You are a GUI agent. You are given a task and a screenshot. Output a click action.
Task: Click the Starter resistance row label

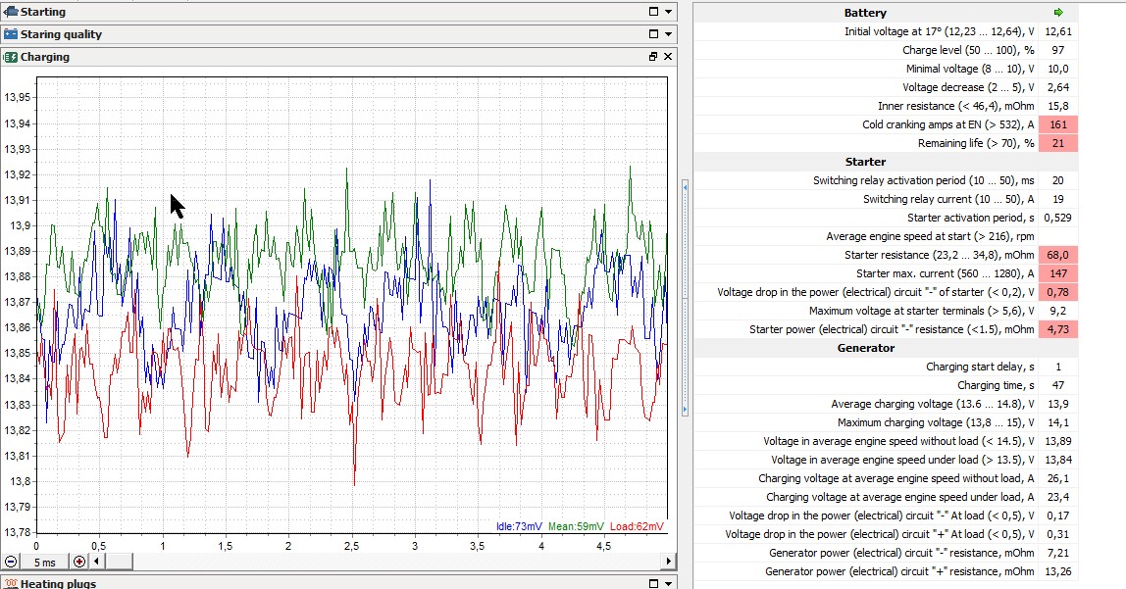coord(940,256)
